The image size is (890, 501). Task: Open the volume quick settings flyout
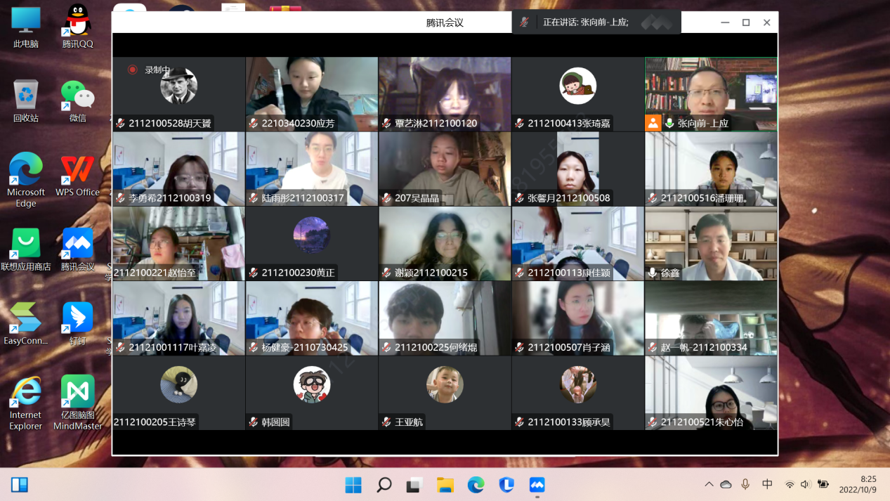coord(805,484)
